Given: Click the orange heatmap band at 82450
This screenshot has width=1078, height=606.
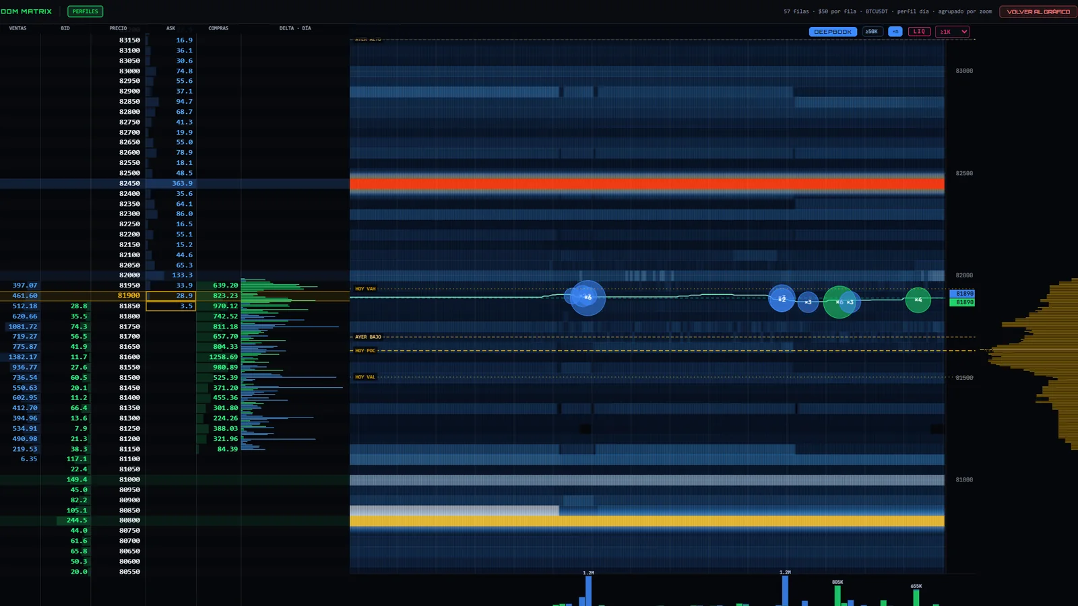Looking at the screenshot, I should [x=647, y=184].
